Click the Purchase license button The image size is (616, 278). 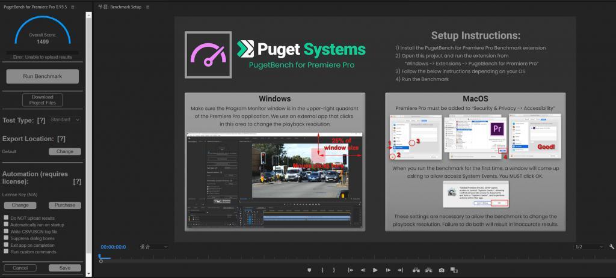pyautogui.click(x=65, y=205)
